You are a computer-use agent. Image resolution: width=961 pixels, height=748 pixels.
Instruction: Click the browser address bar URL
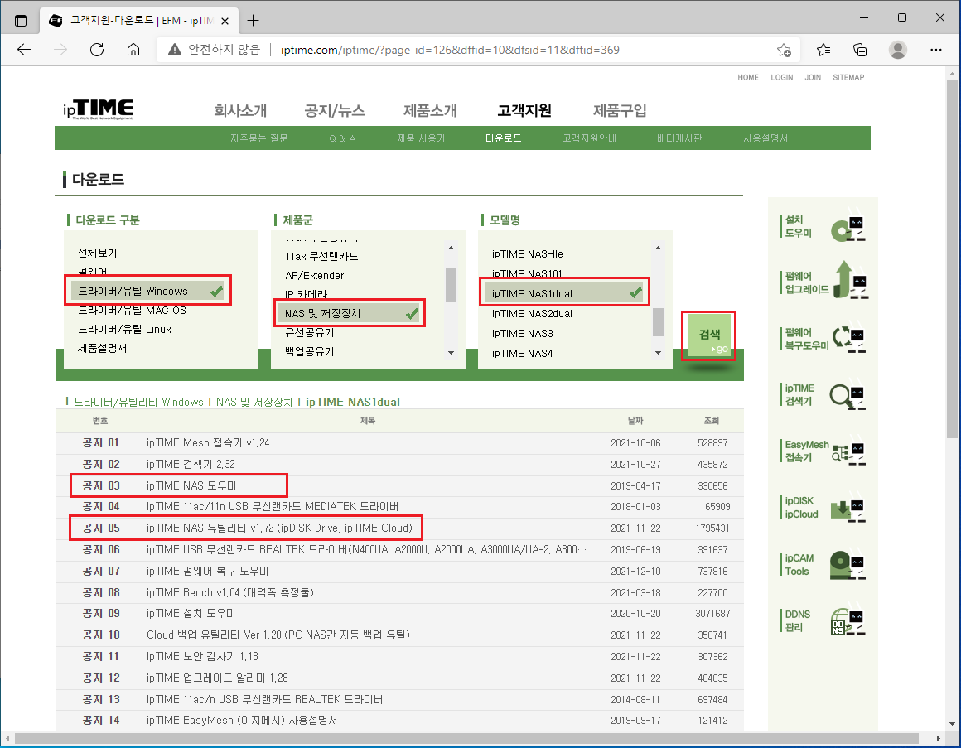[x=450, y=50]
